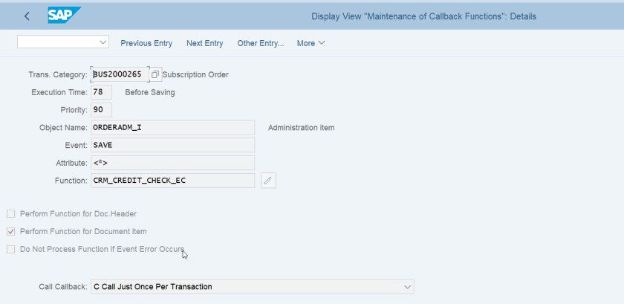This screenshot has height=304, width=624.
Task: Open value help icon for Trans. Category
Action: coord(155,74)
